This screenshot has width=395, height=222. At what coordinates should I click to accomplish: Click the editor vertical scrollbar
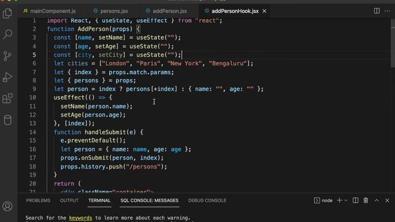393,43
